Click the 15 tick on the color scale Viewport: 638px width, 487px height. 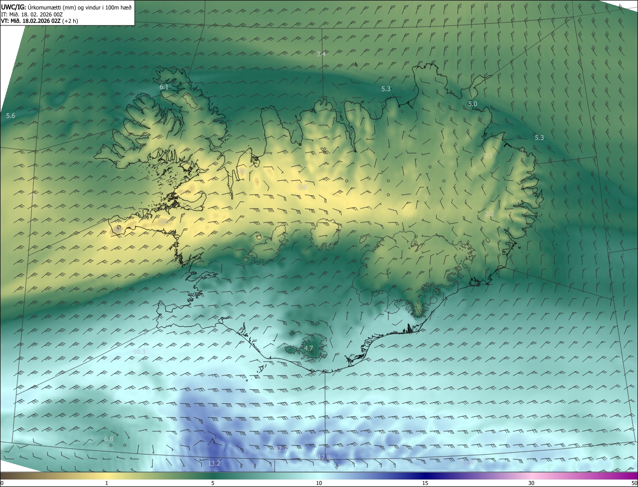point(425,484)
